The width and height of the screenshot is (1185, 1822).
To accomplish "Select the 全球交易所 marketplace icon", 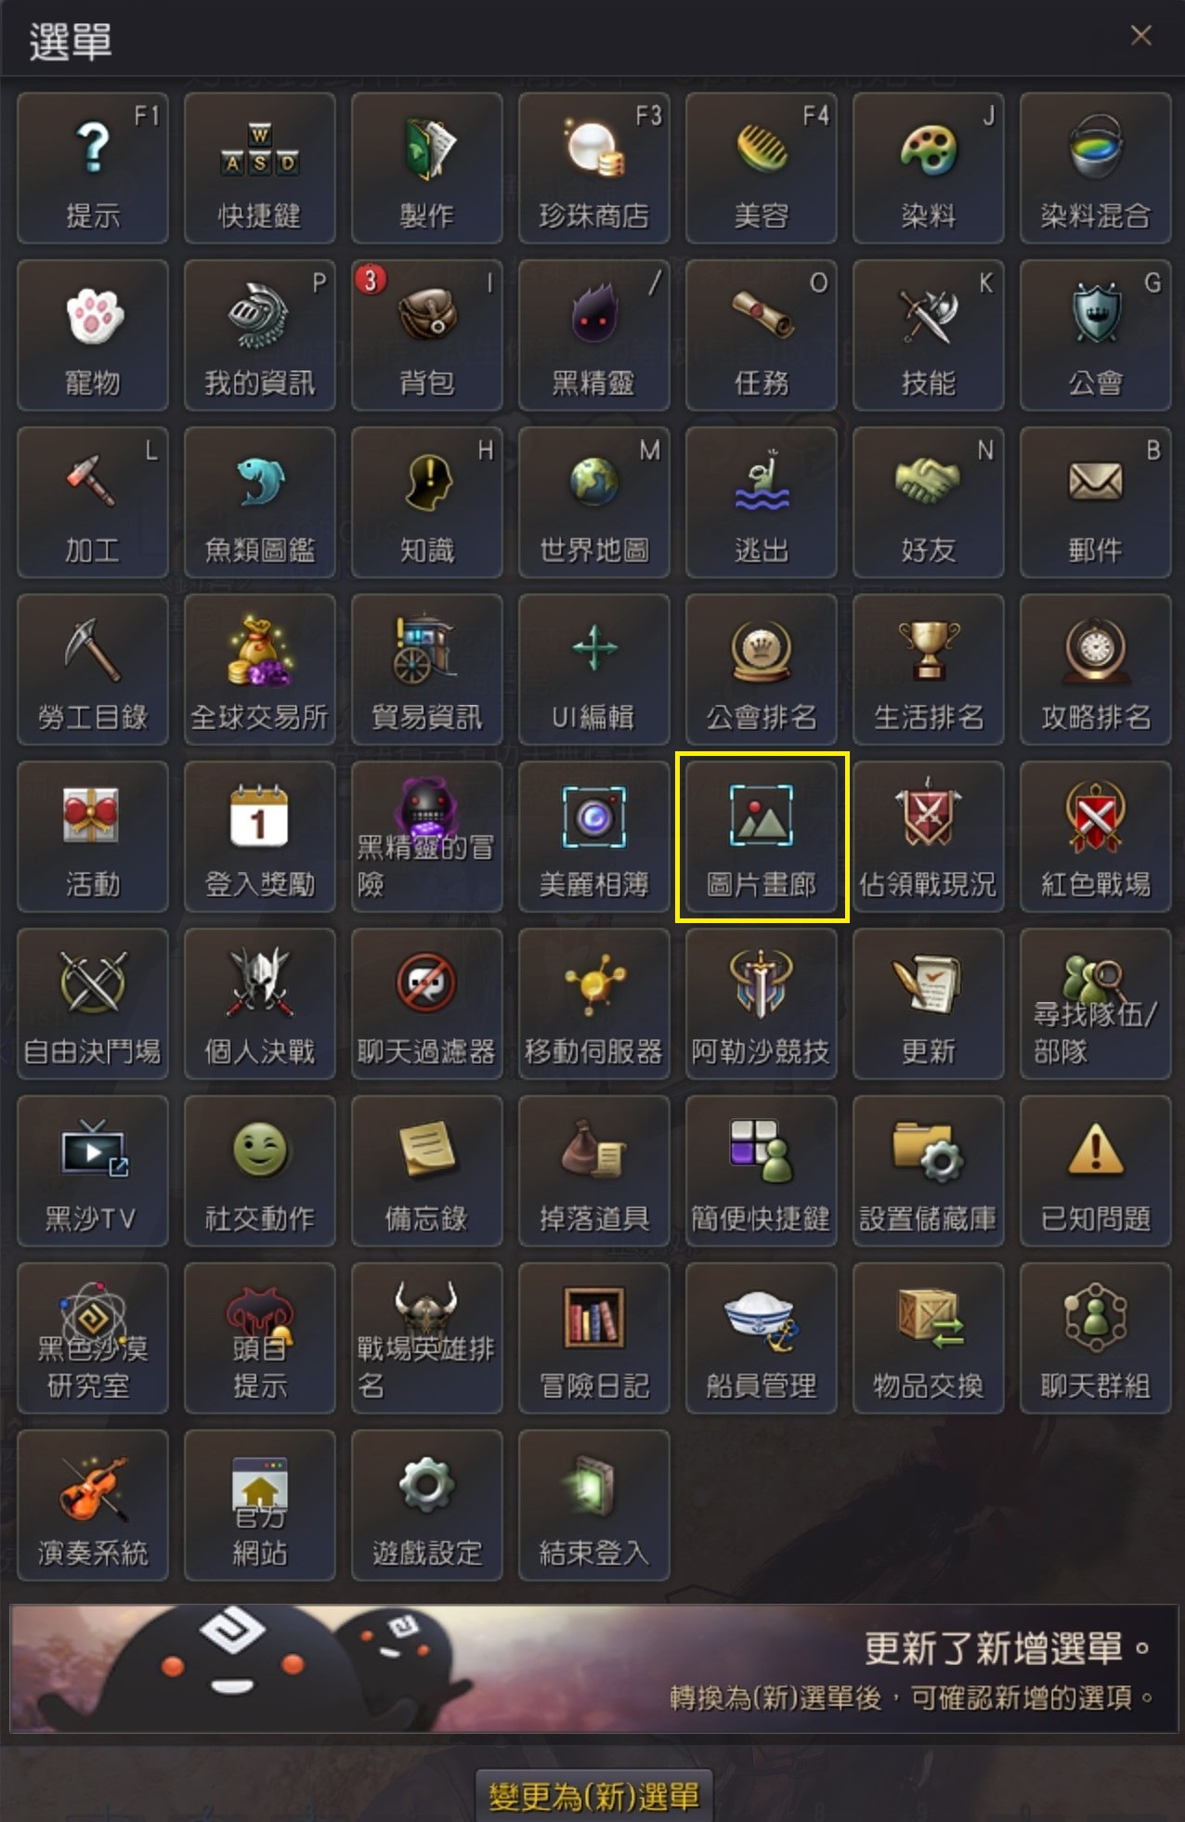I will pyautogui.click(x=260, y=670).
